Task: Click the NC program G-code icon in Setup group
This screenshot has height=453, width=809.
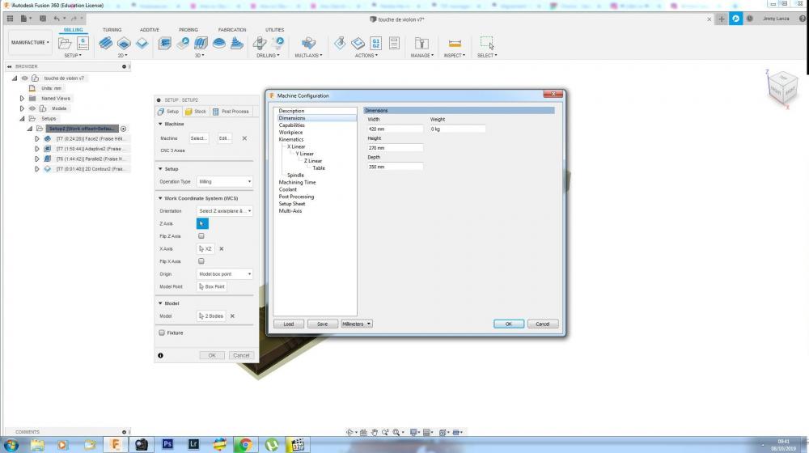Action: tap(83, 44)
